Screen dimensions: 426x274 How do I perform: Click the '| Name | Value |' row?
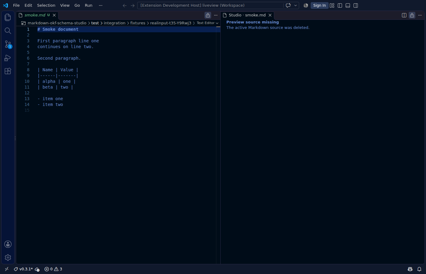coord(58,70)
